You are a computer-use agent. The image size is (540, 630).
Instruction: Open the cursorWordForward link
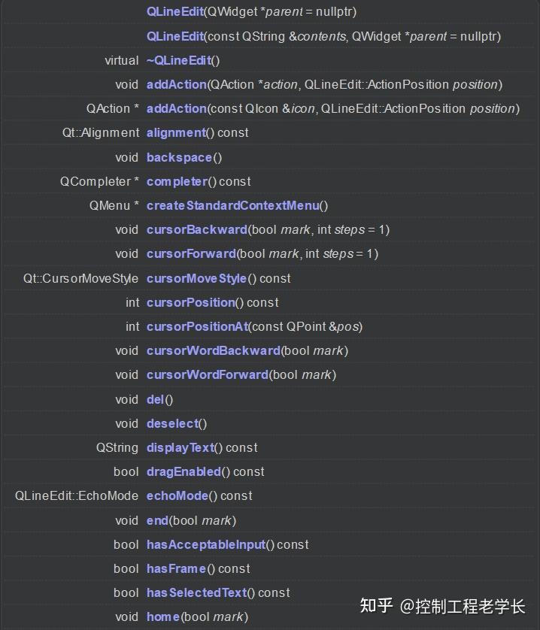pyautogui.click(x=207, y=374)
